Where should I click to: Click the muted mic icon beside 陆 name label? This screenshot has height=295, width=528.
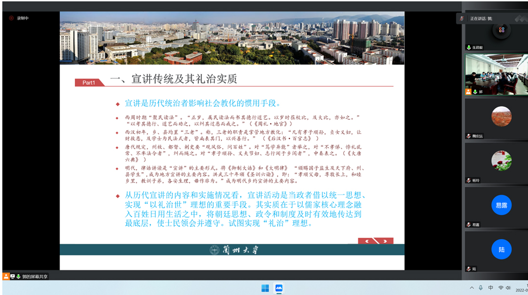tap(468, 269)
